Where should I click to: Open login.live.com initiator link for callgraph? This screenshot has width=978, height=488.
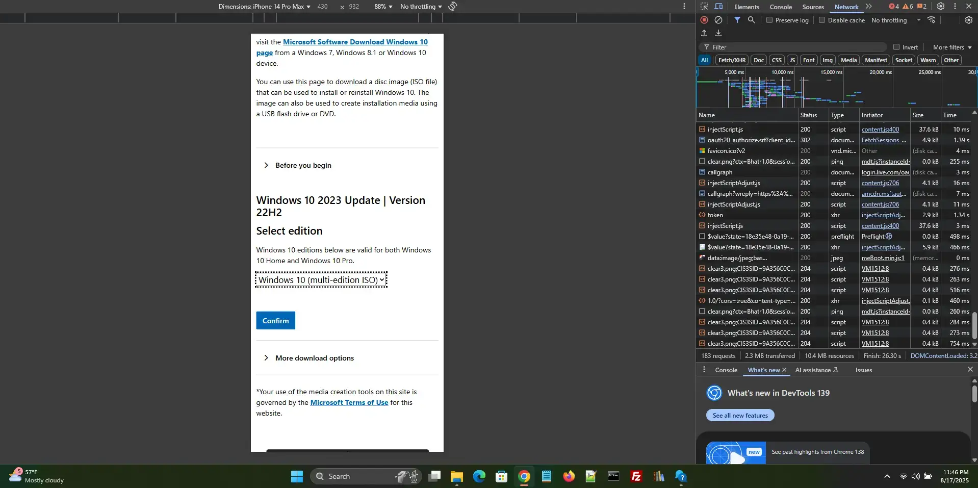(886, 172)
